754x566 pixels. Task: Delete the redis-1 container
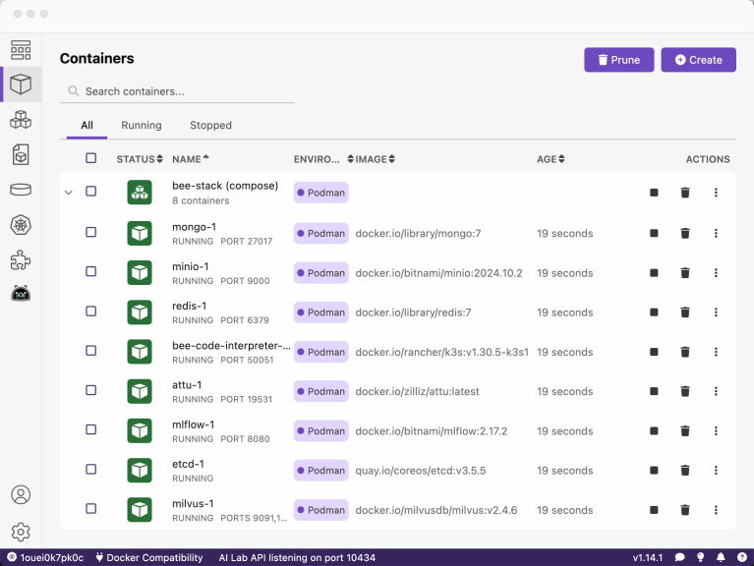point(685,312)
